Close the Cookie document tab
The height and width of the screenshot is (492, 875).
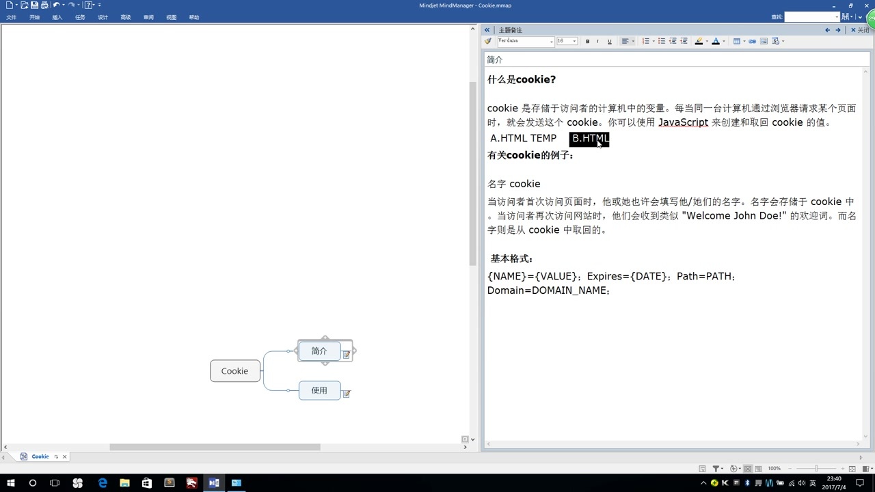[x=65, y=456]
